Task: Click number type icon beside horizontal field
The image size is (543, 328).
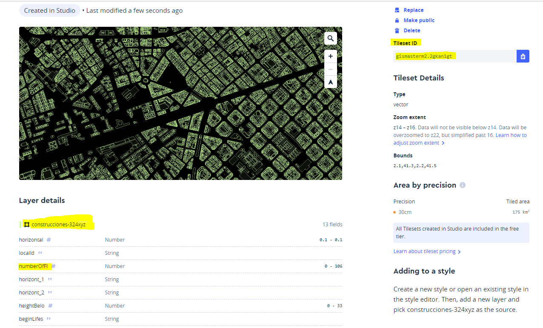Action: click(x=49, y=240)
